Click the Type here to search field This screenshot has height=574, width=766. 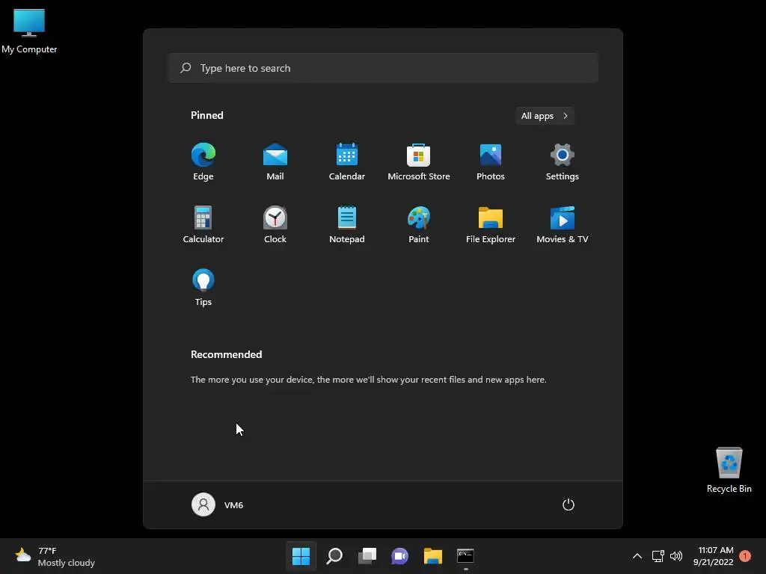383,68
